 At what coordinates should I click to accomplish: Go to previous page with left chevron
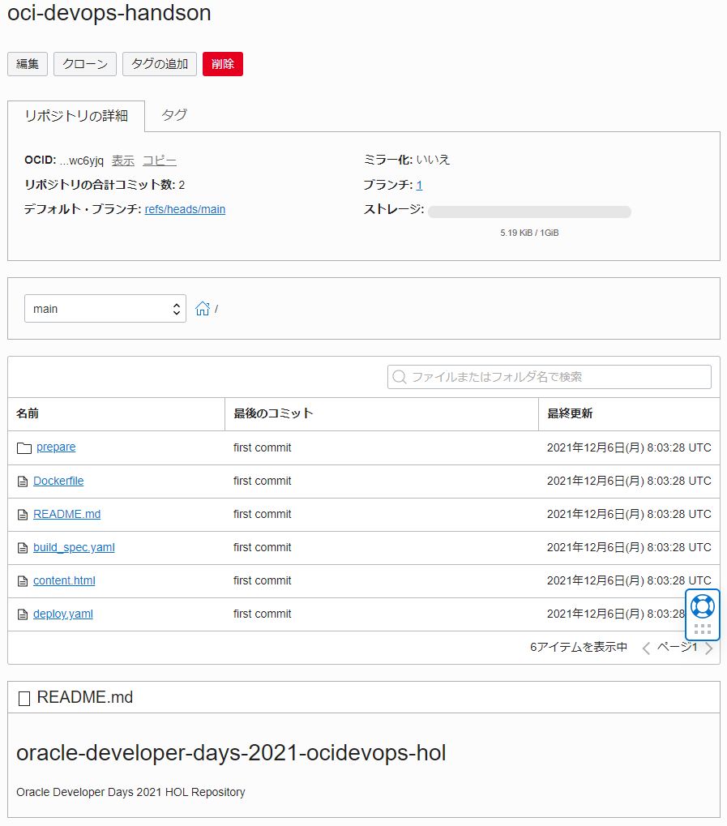(646, 648)
